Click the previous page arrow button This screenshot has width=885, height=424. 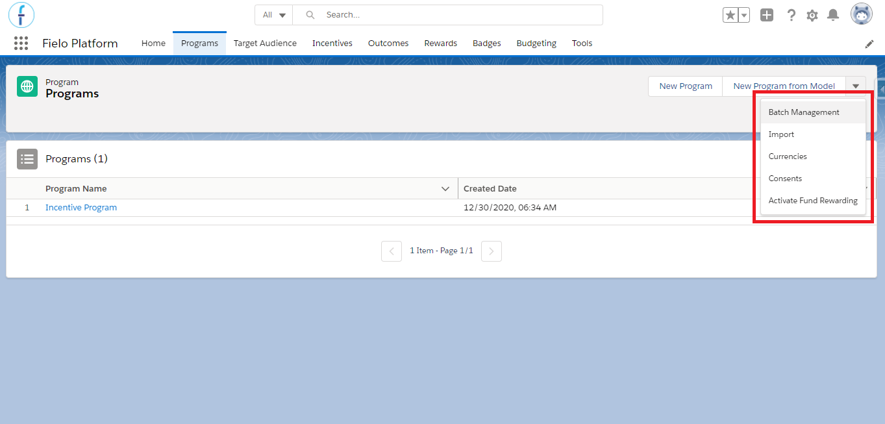coord(392,251)
